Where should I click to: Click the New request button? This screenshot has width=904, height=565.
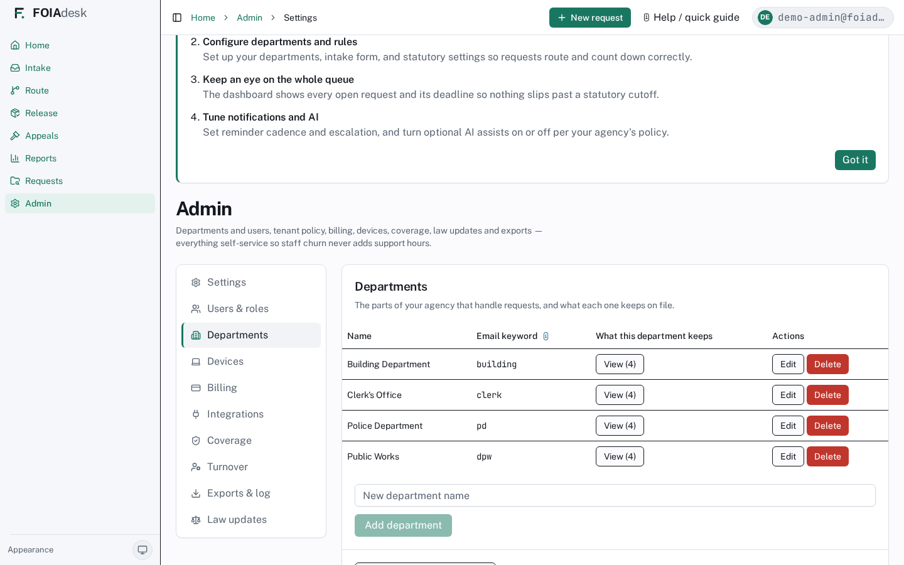click(590, 18)
